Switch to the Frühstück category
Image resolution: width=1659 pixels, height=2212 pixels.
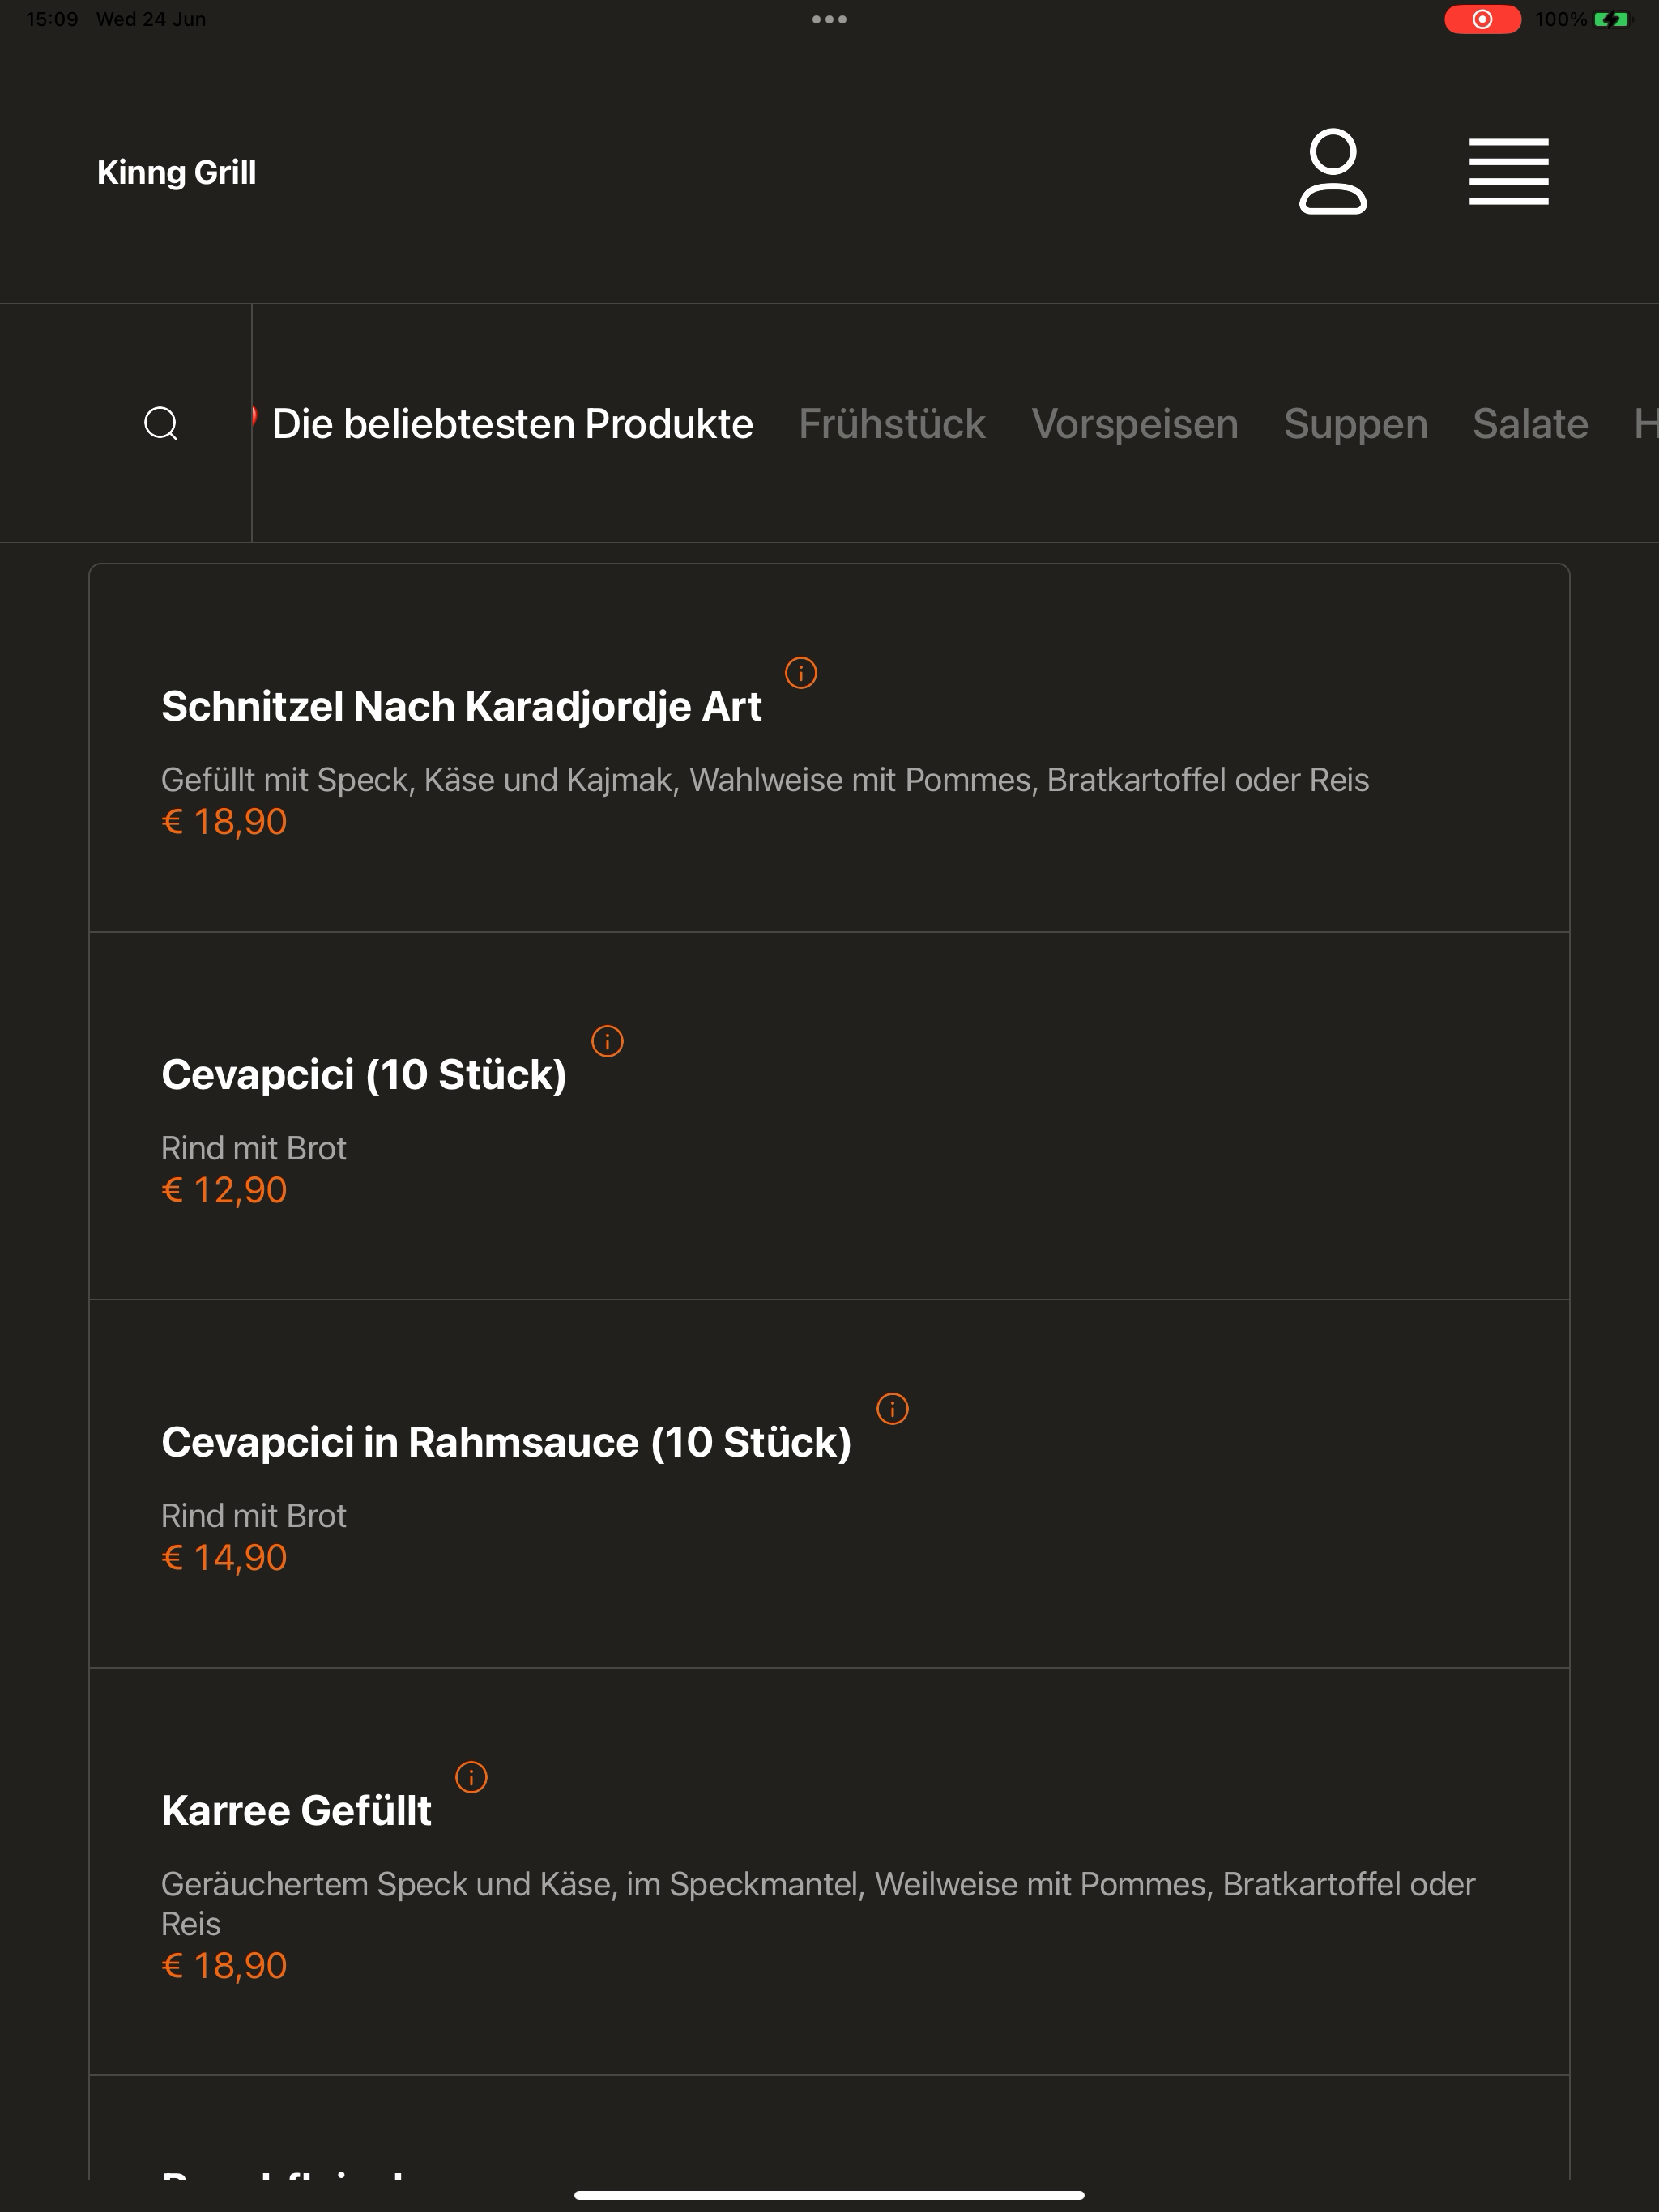pos(892,423)
